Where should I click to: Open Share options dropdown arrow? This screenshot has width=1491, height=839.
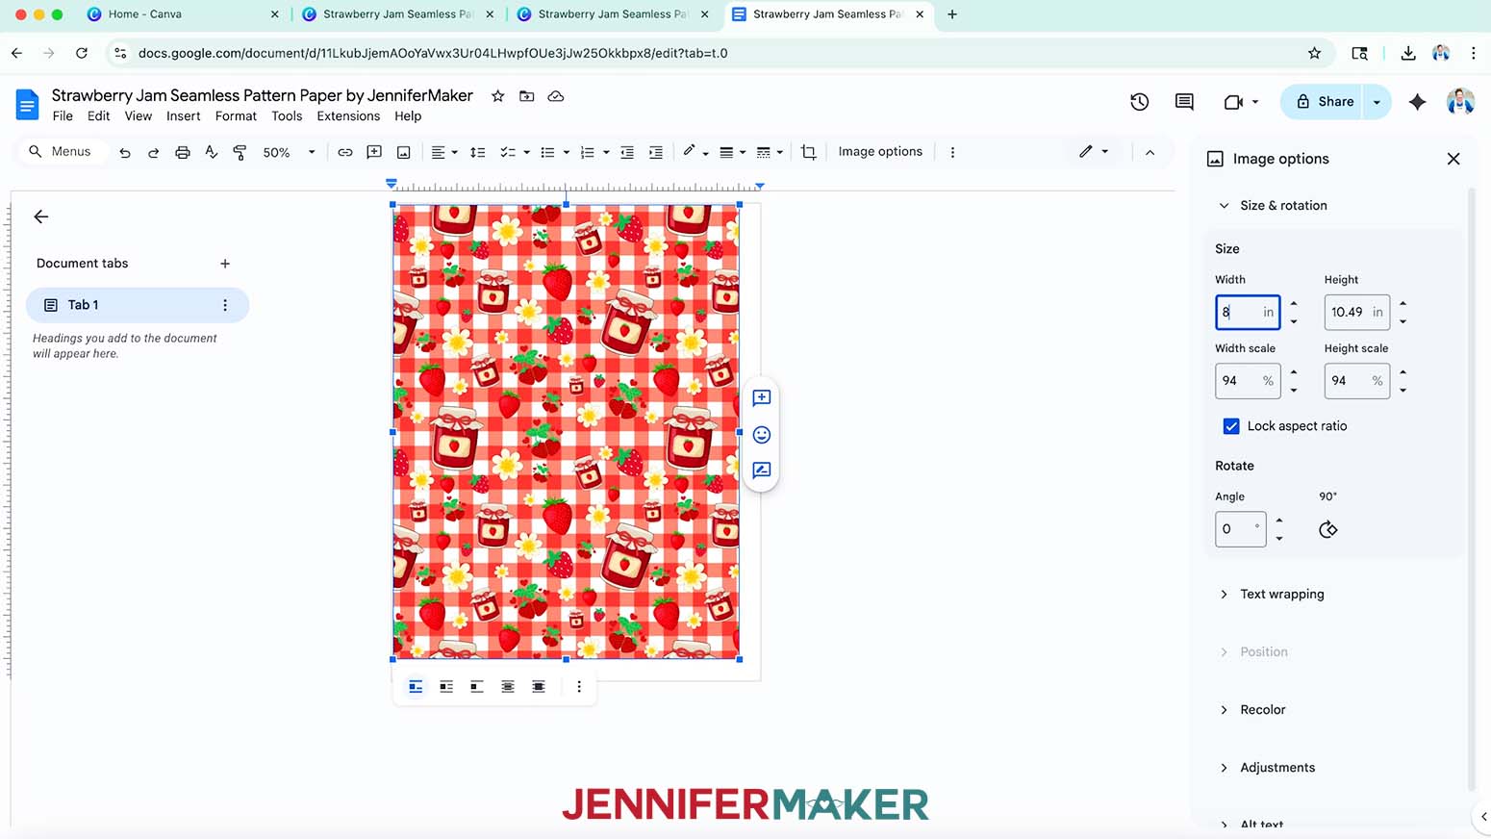[1377, 101]
